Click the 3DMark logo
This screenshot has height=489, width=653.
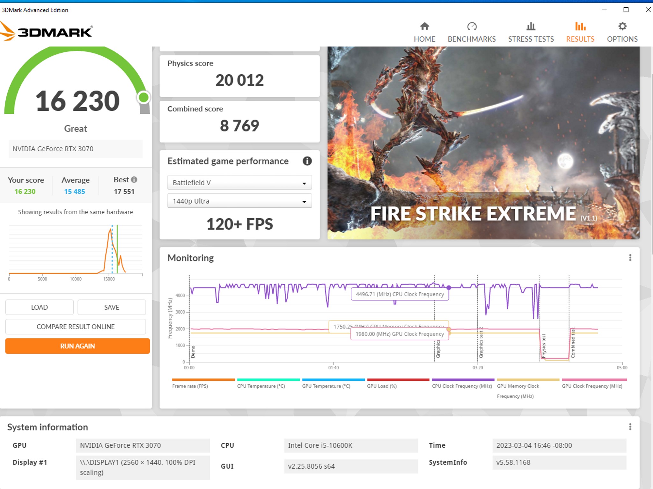(x=46, y=31)
